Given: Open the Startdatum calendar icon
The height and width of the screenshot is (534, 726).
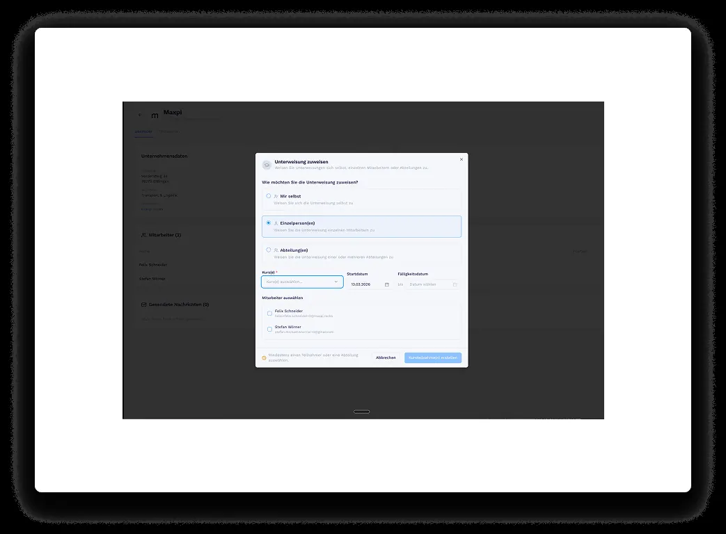Looking at the screenshot, I should coord(387,285).
